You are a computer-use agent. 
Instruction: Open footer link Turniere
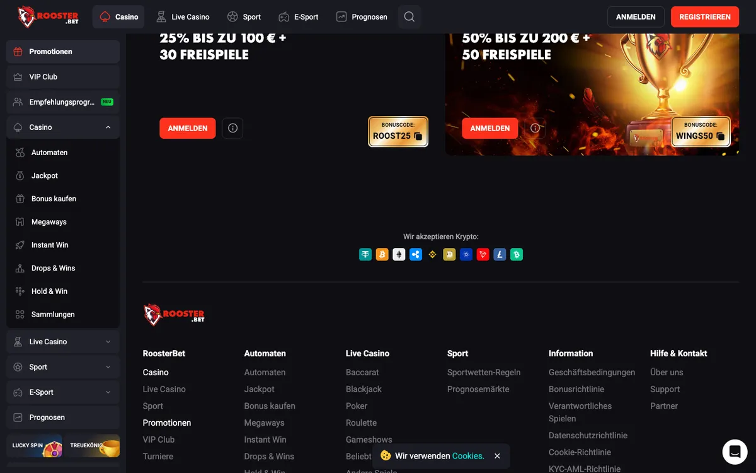click(x=158, y=457)
